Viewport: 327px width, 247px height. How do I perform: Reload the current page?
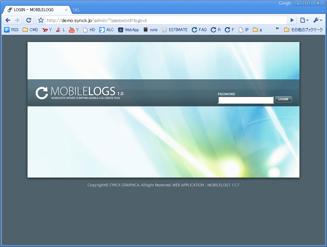coord(29,20)
